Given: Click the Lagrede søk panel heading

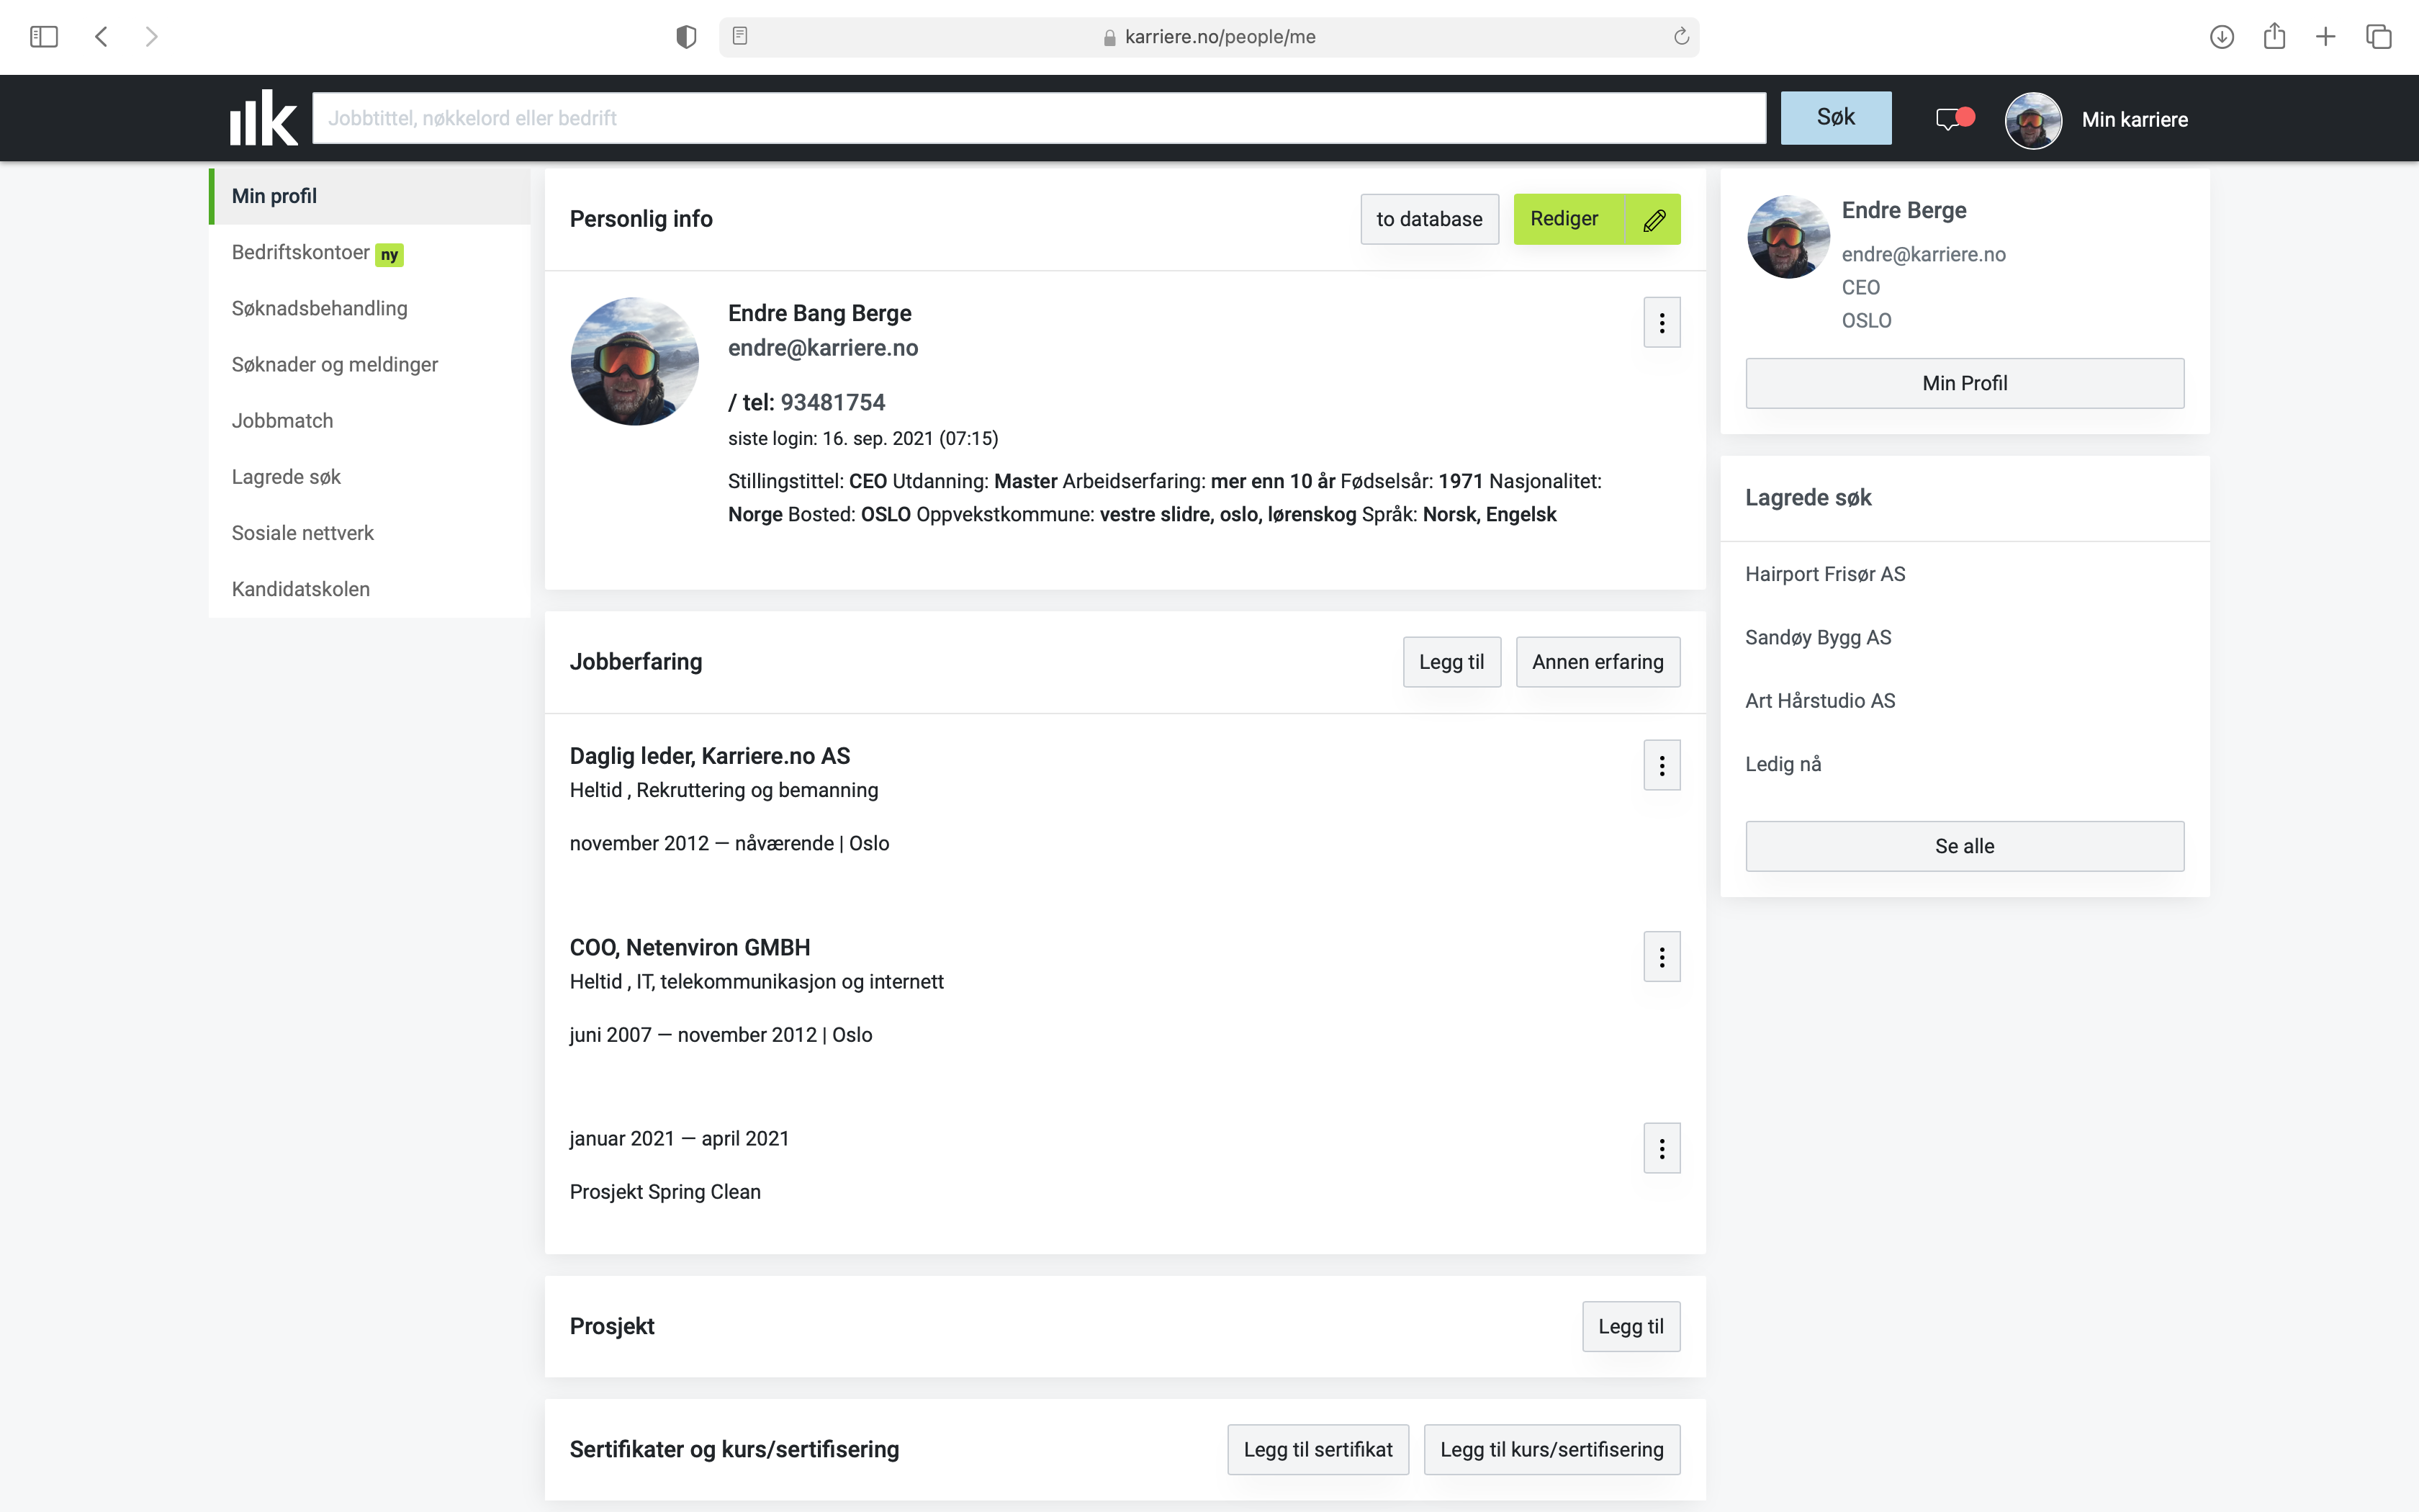Looking at the screenshot, I should pyautogui.click(x=1807, y=498).
